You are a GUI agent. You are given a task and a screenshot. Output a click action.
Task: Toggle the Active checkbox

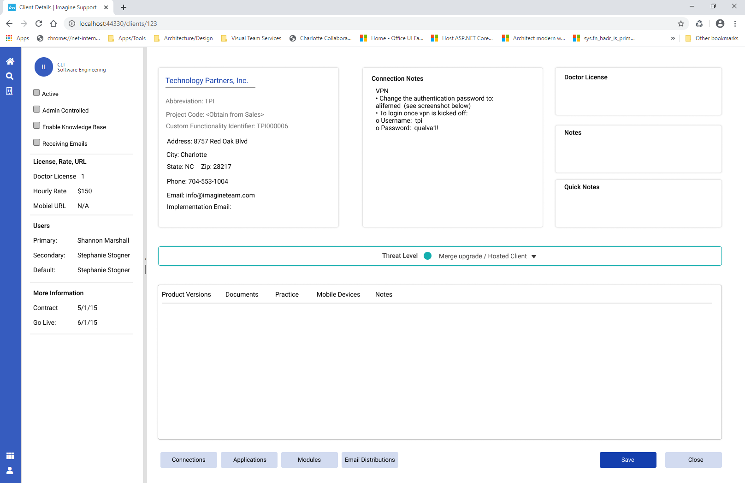pos(36,93)
